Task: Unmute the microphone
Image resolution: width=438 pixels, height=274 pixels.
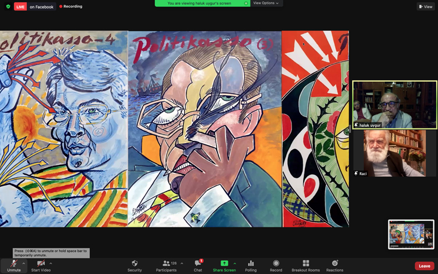Action: [x=13, y=266]
